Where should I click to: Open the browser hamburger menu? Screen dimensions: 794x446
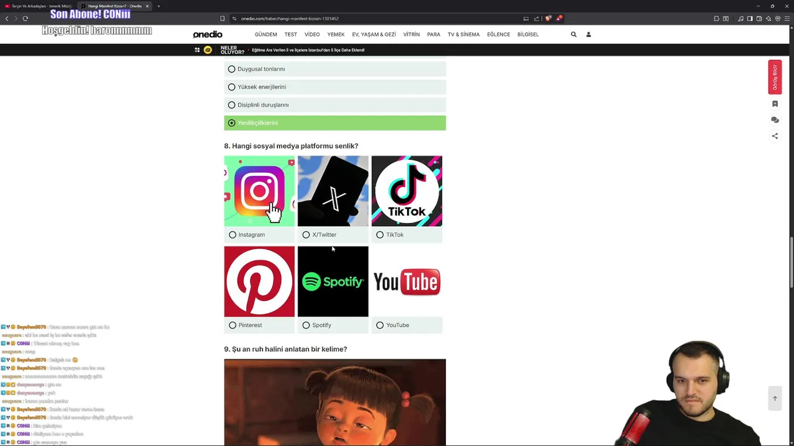pyautogui.click(x=788, y=19)
